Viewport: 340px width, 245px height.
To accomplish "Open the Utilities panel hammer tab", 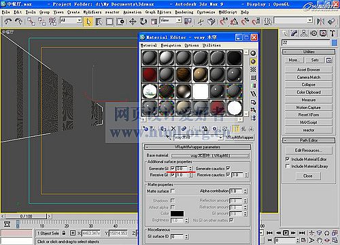I will (x=333, y=33).
